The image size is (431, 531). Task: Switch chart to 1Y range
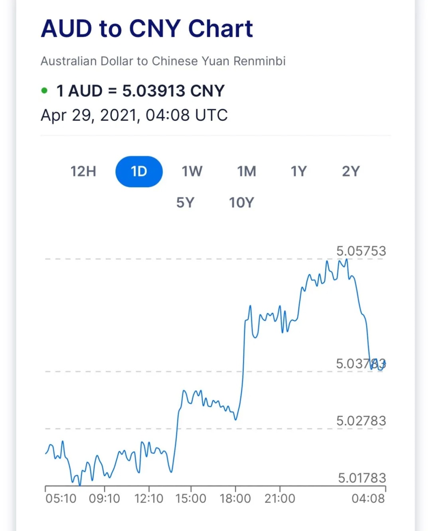click(299, 172)
